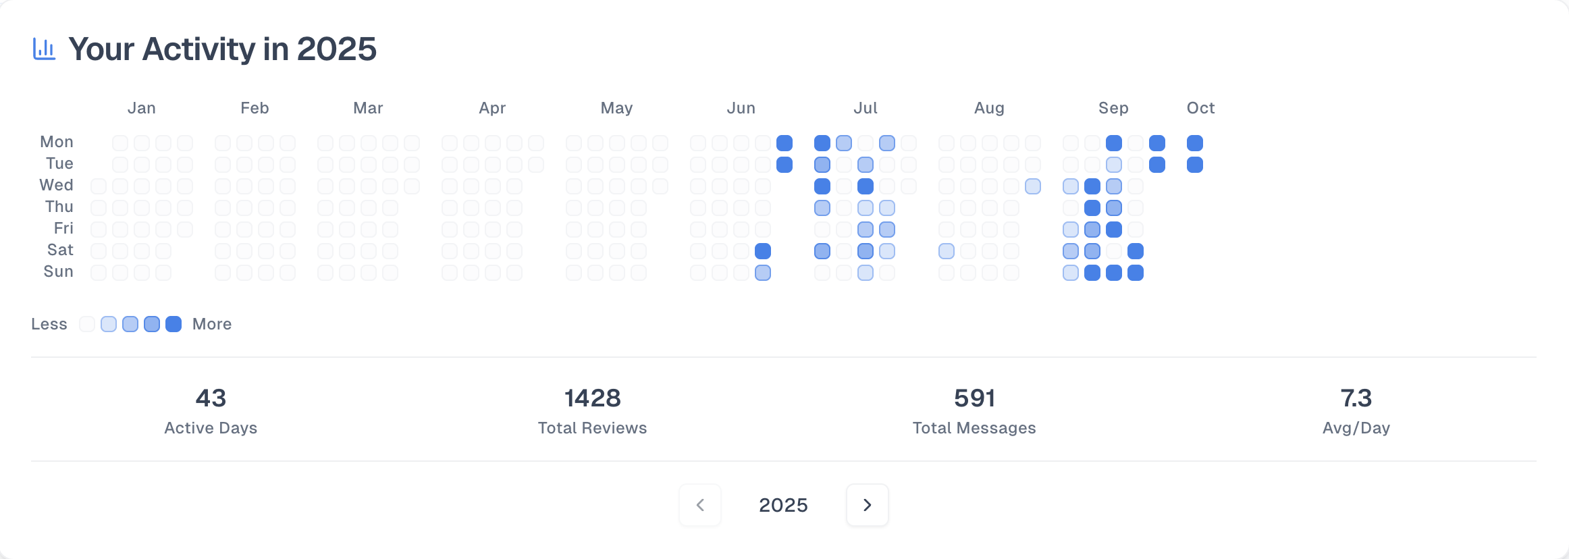Click the second-lightest blue legend square
This screenshot has width=1569, height=559.
point(109,324)
